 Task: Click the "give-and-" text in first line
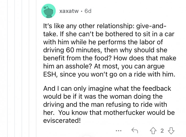(151, 27)
